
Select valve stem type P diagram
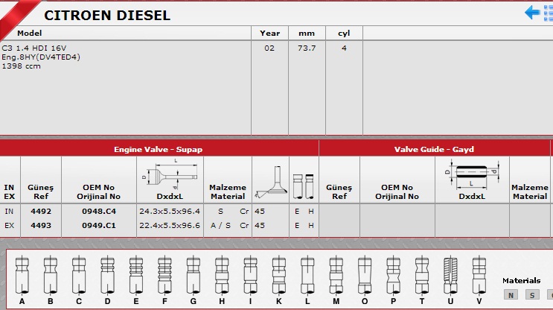392,275
